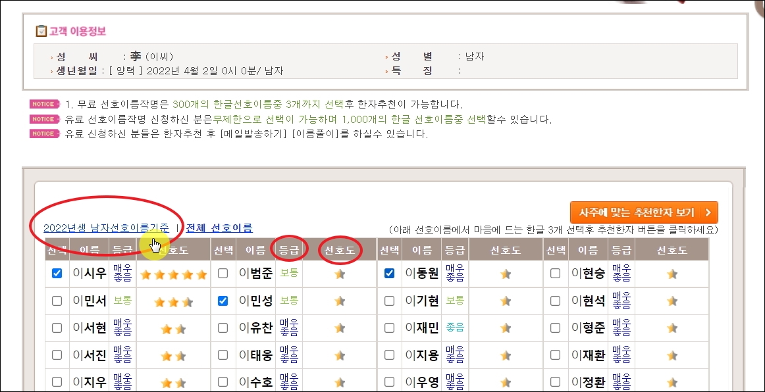Click the five-star rating for 이시우
Image resolution: width=765 pixels, height=392 pixels.
pyautogui.click(x=174, y=274)
